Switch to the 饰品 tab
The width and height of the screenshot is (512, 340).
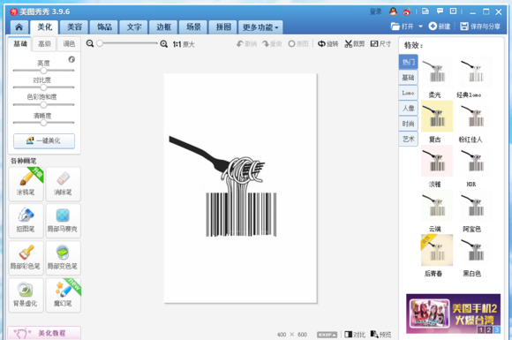(x=104, y=27)
